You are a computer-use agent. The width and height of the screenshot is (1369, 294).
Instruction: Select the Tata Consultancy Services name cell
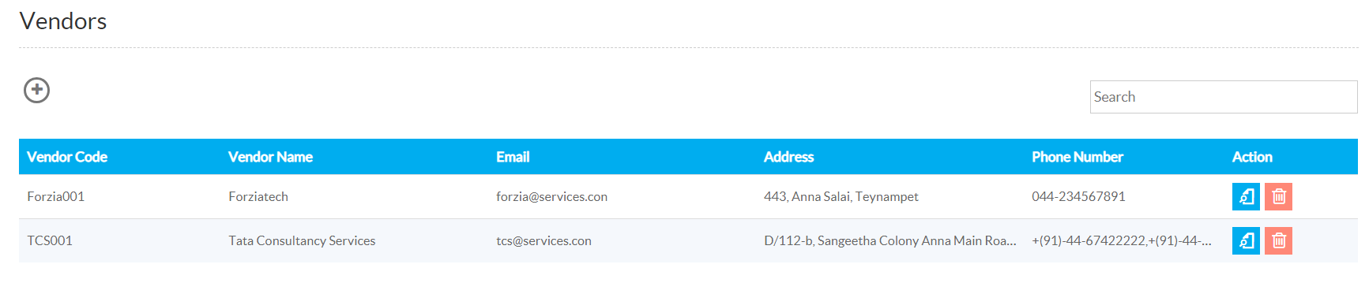pyautogui.click(x=302, y=240)
